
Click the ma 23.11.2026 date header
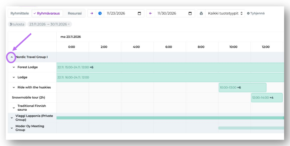click(71, 37)
